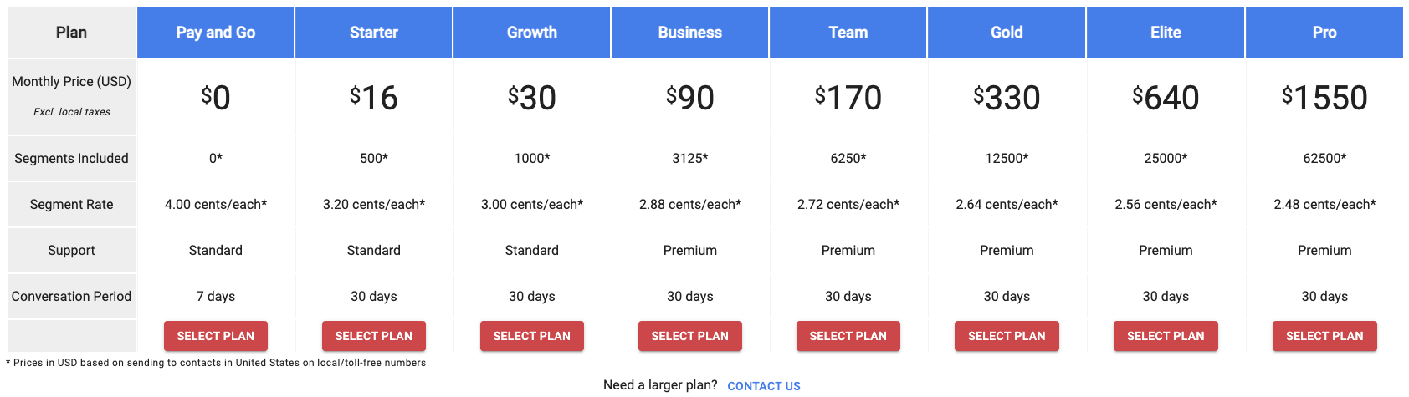Click Select Plan for the Gold plan
This screenshot has height=397, width=1409.
[x=1007, y=336]
